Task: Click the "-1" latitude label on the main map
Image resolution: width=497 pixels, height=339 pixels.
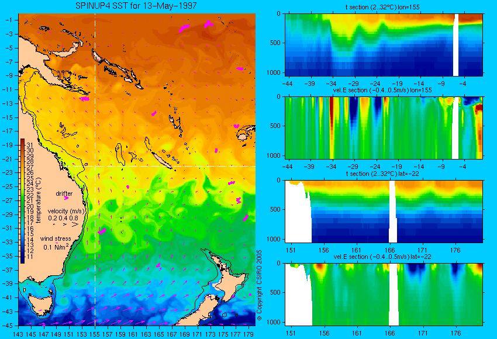Action: [x=9, y=20]
